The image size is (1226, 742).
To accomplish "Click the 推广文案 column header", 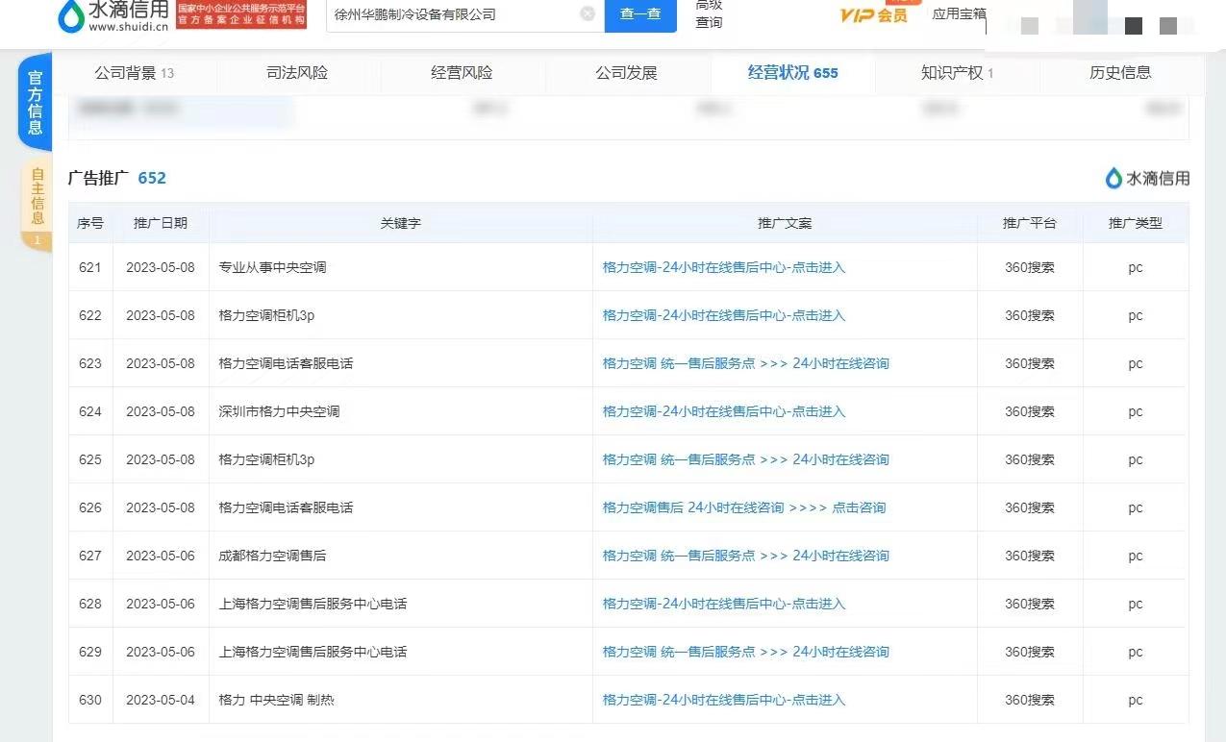I will pos(785,223).
